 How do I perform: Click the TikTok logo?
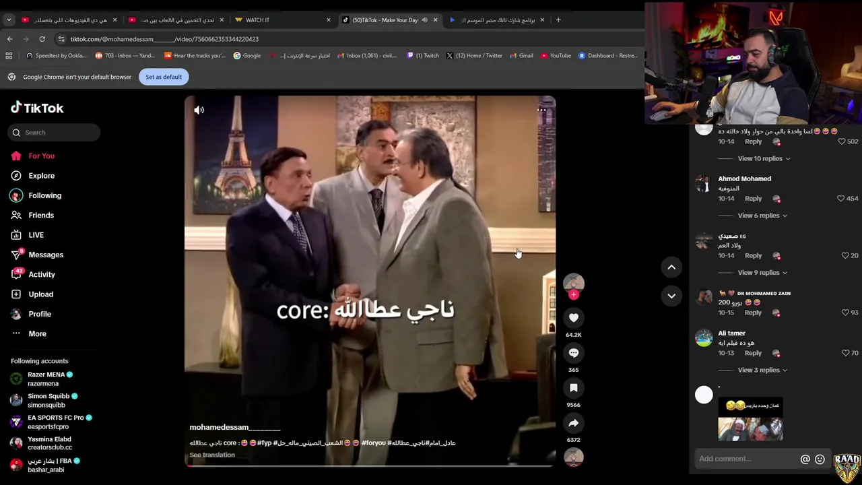[x=37, y=108]
